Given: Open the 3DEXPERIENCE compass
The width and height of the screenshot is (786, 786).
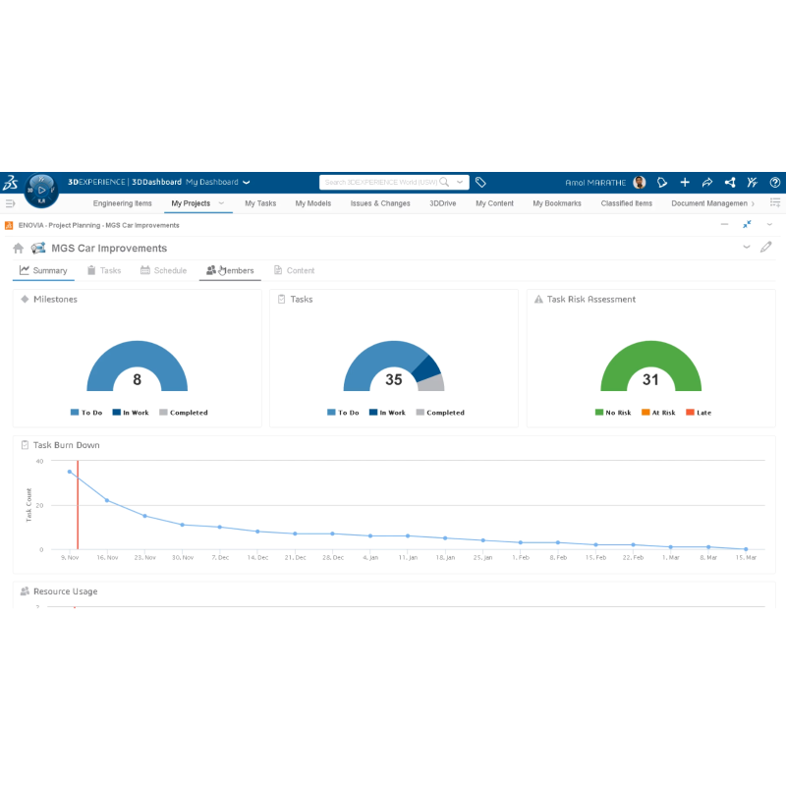Looking at the screenshot, I should click(x=41, y=191).
